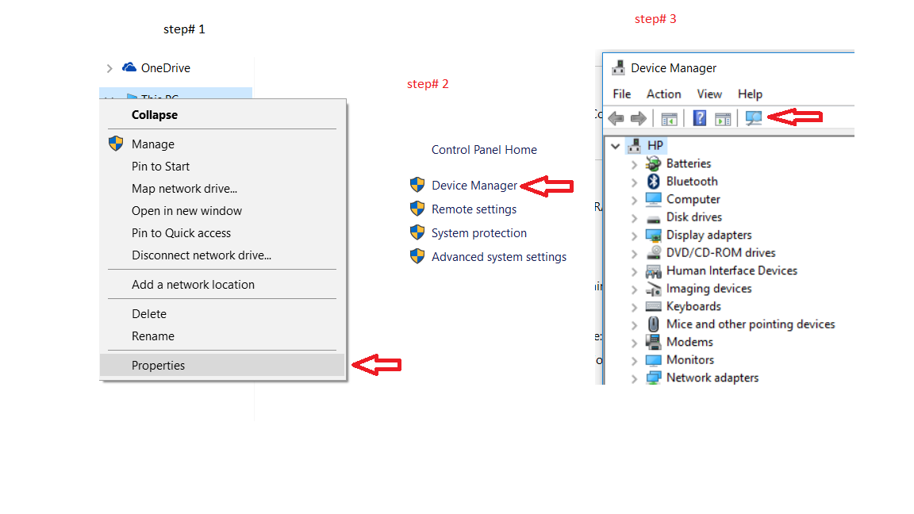Click the DVD/CD-ROM drives category icon

(x=654, y=253)
